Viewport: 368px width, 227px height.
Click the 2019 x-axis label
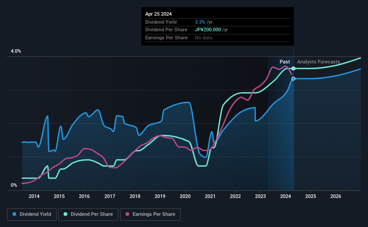[160, 196]
